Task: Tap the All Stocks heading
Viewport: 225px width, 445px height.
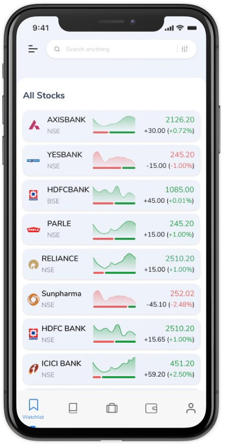Action: [44, 95]
